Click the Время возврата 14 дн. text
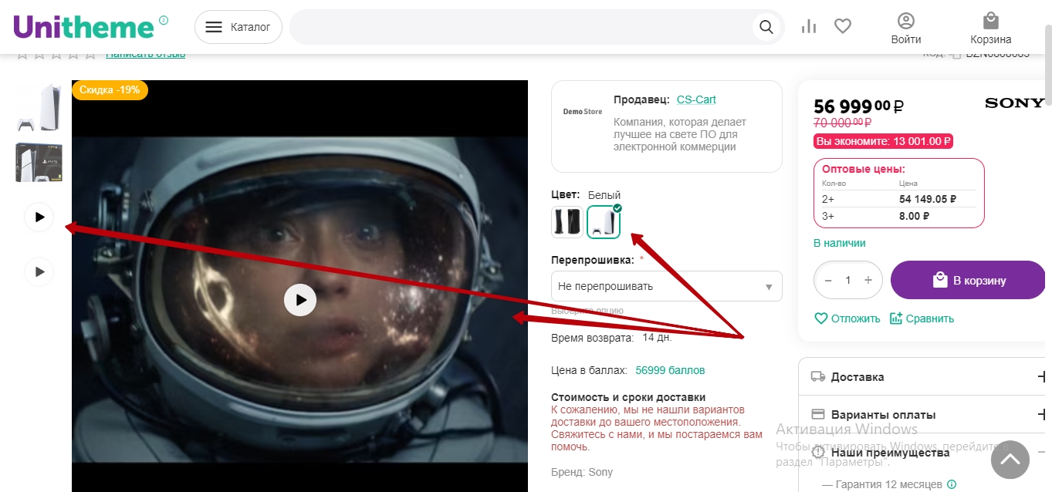 (x=611, y=338)
